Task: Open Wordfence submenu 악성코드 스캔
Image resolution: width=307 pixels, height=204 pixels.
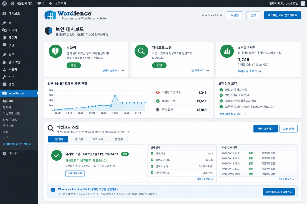Action: pyautogui.click(x=11, y=113)
